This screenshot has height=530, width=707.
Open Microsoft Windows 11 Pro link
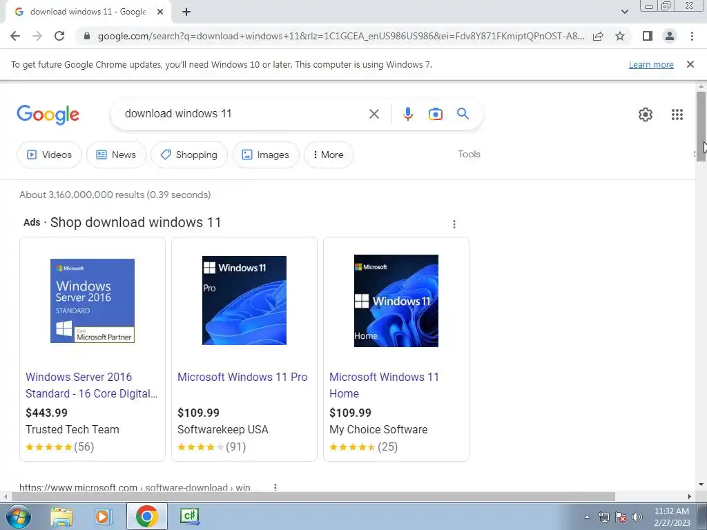tap(242, 377)
